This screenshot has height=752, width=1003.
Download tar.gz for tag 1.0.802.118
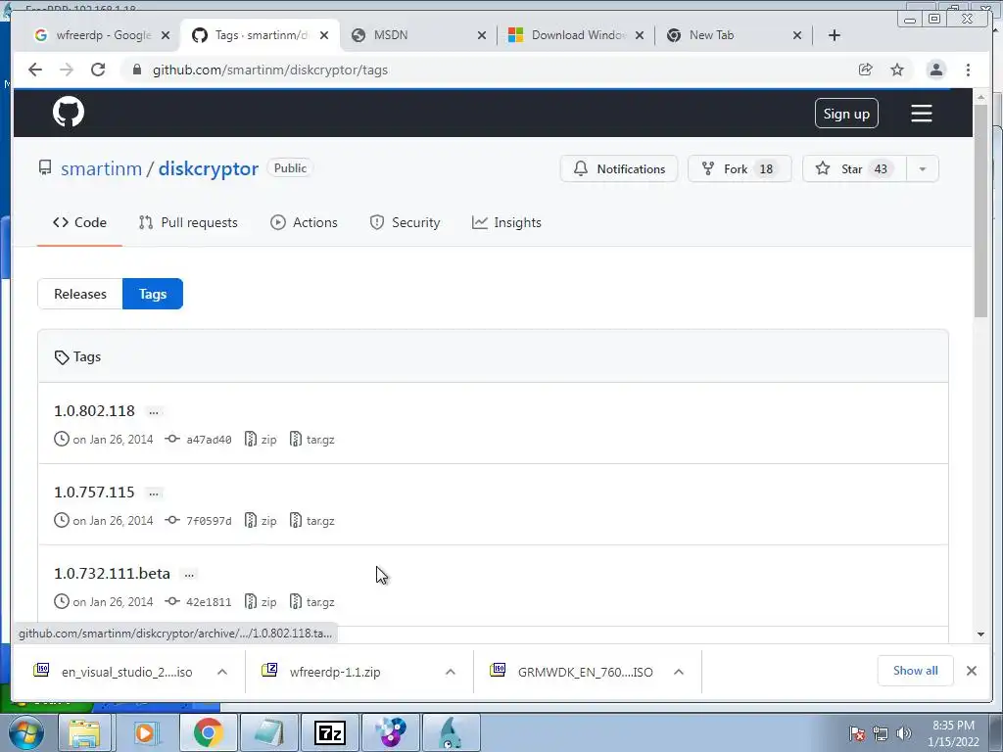(312, 440)
